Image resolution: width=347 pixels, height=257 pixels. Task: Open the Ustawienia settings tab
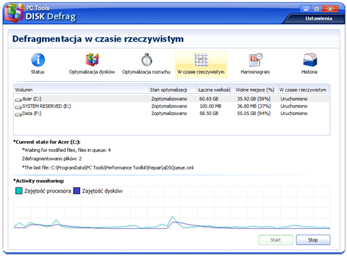(319, 18)
